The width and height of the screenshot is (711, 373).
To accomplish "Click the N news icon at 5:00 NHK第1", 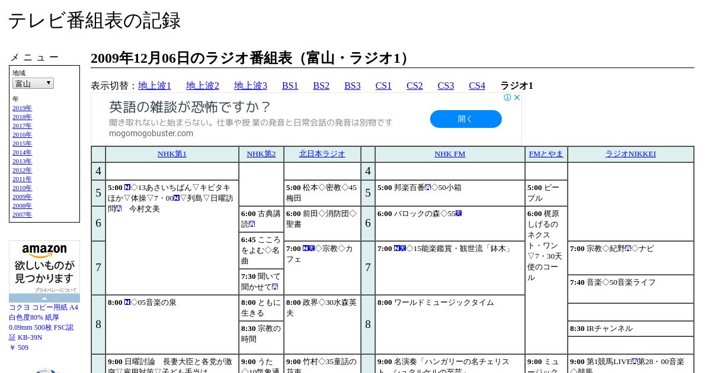I will pyautogui.click(x=127, y=188).
